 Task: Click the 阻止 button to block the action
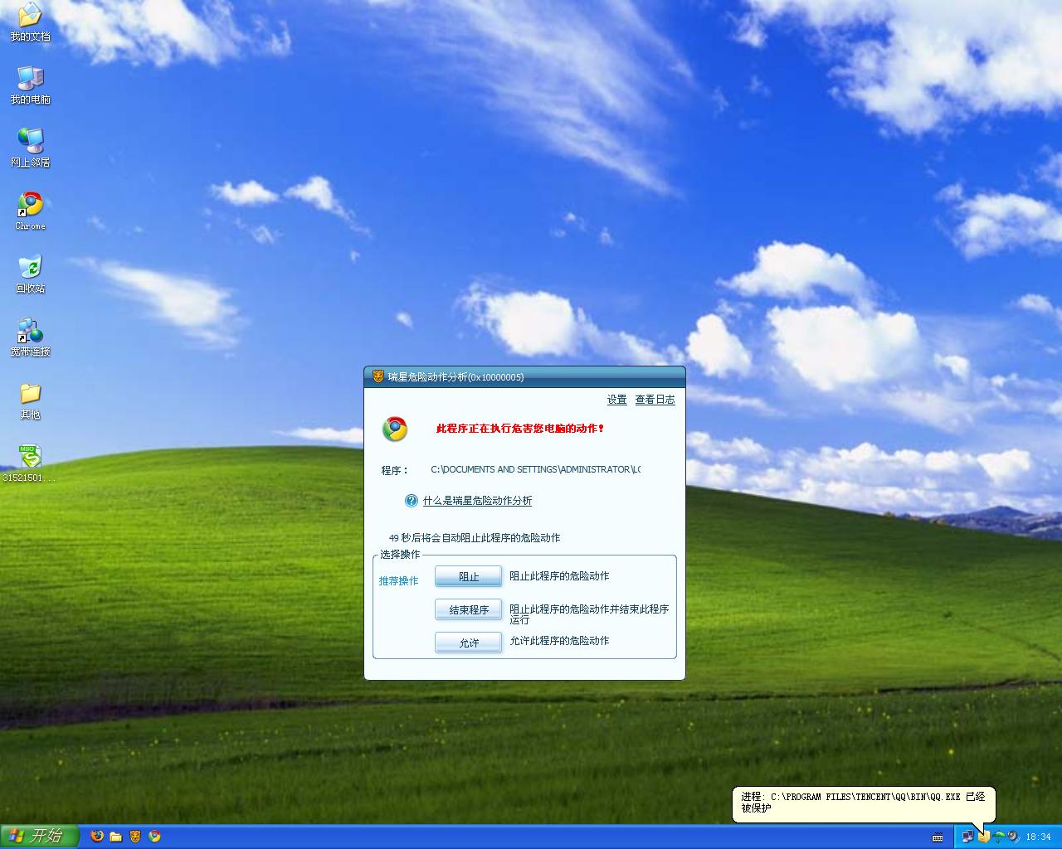coord(469,576)
